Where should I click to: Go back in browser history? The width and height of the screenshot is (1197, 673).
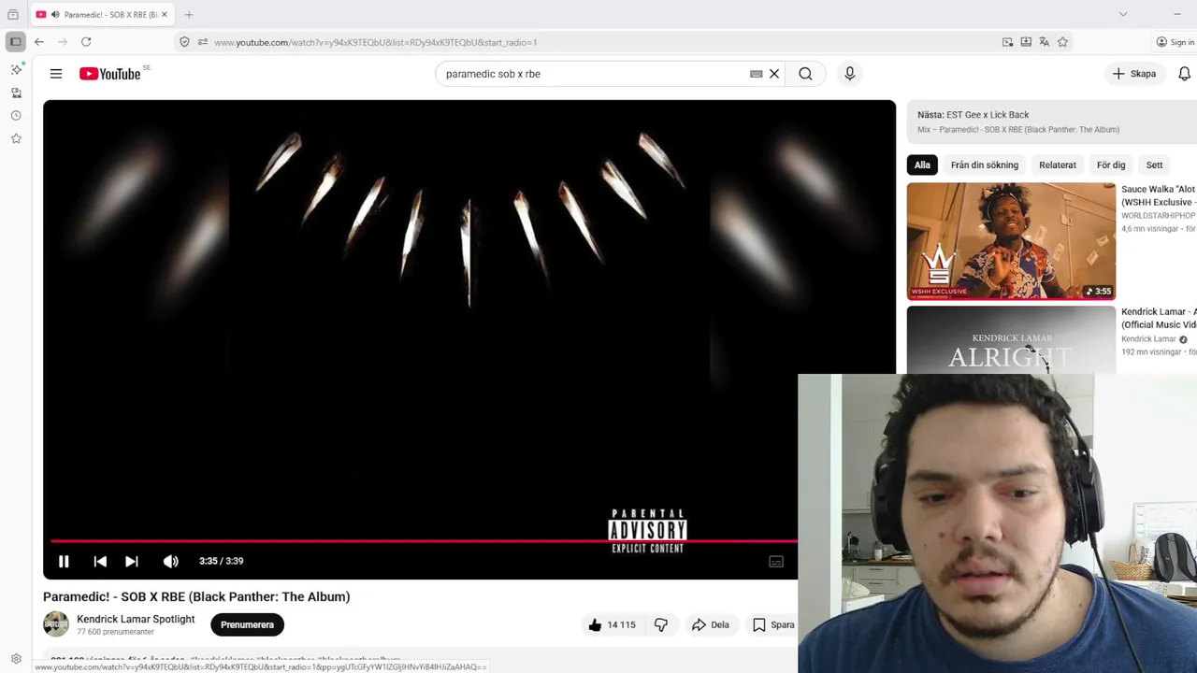click(x=39, y=42)
